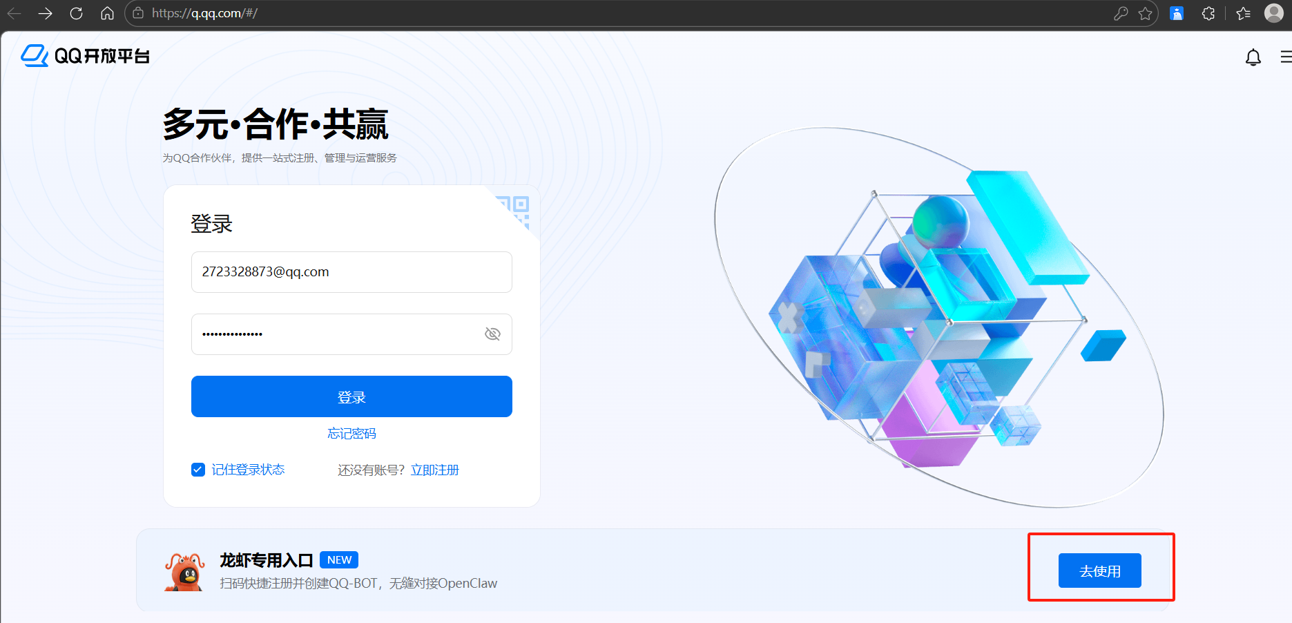
Task: Click the NEW badge
Action: click(339, 559)
